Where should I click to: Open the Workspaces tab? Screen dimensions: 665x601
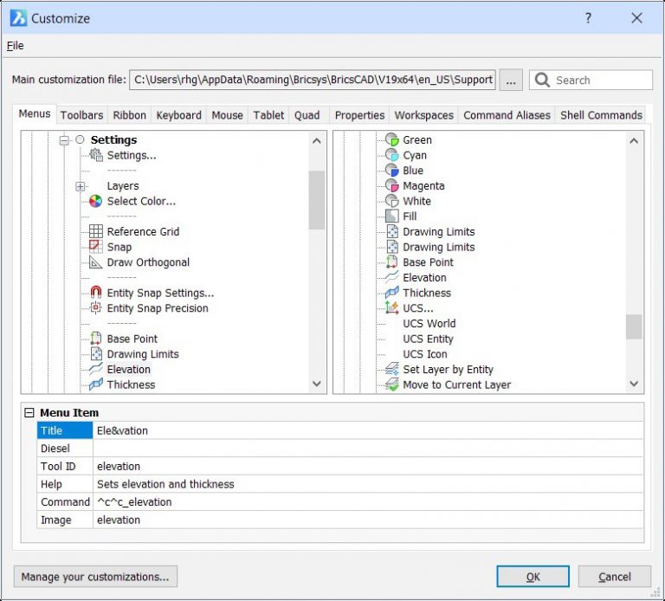point(423,115)
